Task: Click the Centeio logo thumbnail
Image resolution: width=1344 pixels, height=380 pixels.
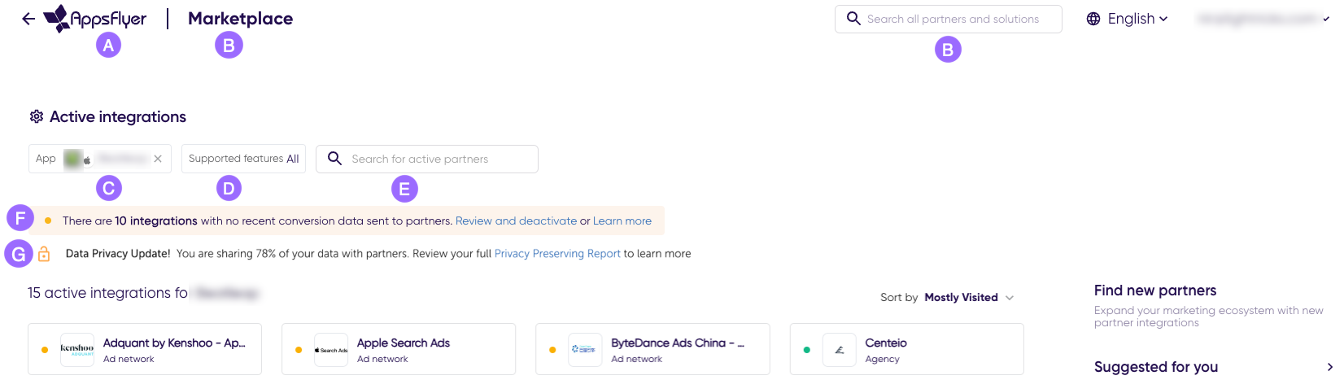Action: 839,350
